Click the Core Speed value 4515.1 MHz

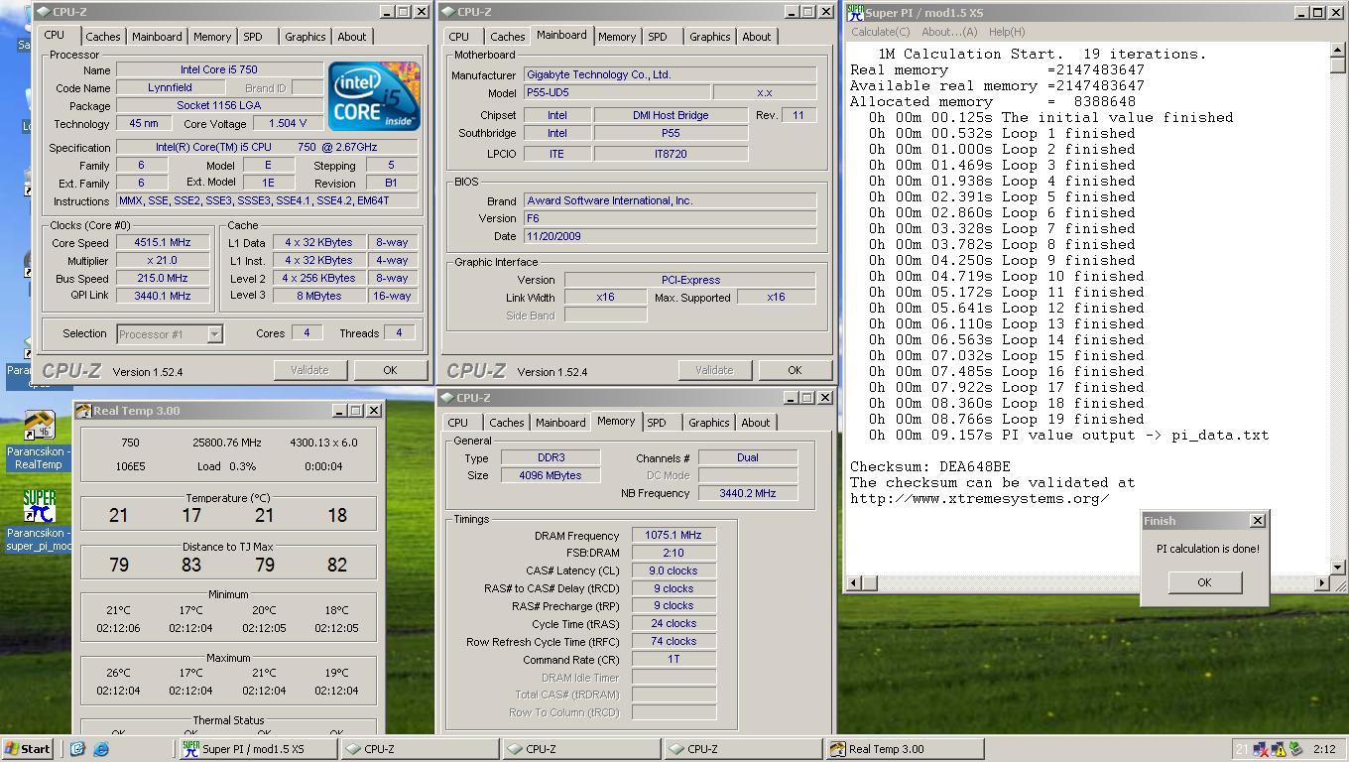pyautogui.click(x=163, y=242)
